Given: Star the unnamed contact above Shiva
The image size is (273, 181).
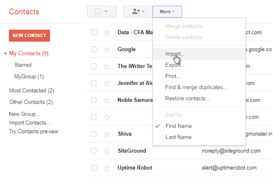Looking at the screenshot, I should coord(107,117).
